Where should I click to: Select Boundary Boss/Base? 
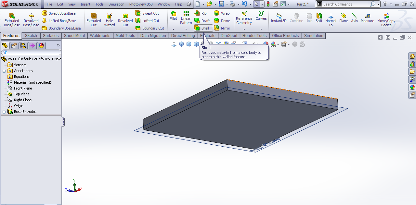(61, 28)
